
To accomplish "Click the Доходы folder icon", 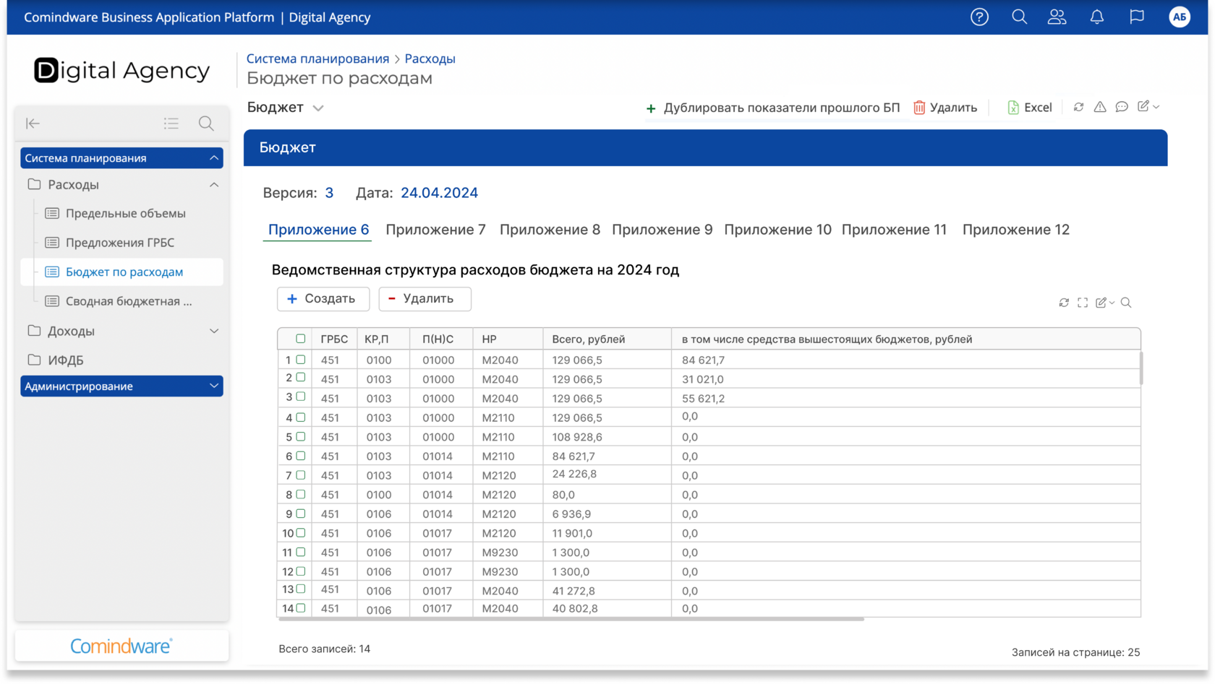I will click(34, 331).
